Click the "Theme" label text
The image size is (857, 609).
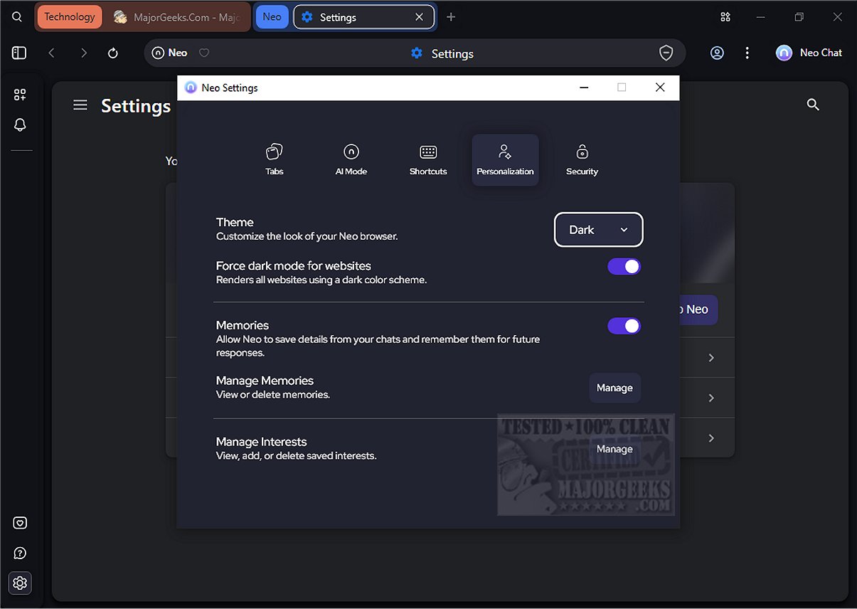235,222
